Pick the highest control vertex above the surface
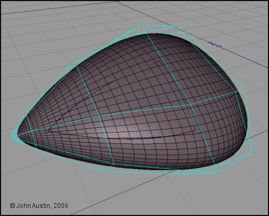 click(141, 25)
